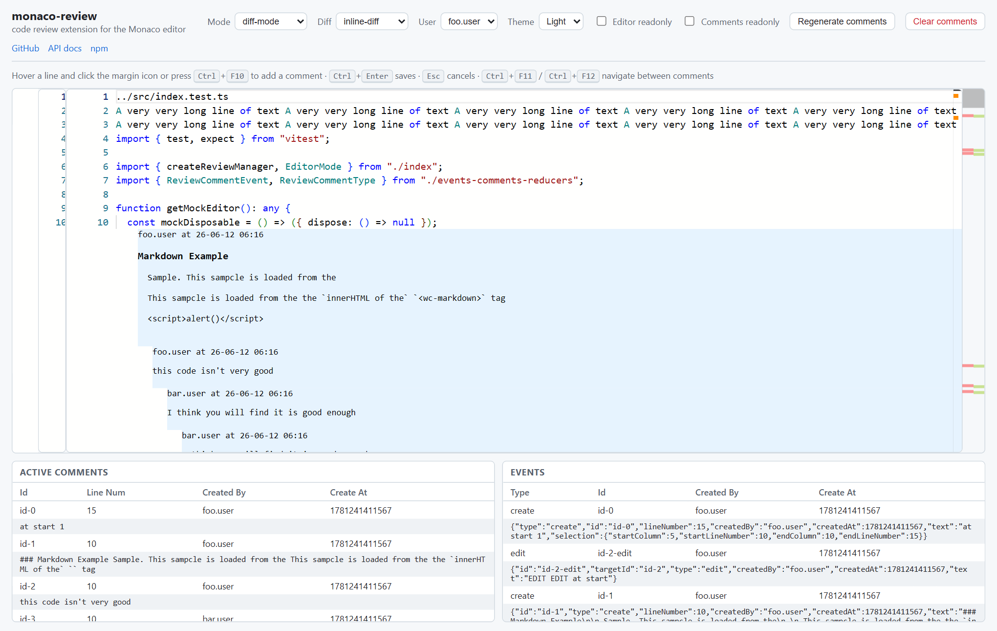Click the createReviewManager import line

point(279,167)
